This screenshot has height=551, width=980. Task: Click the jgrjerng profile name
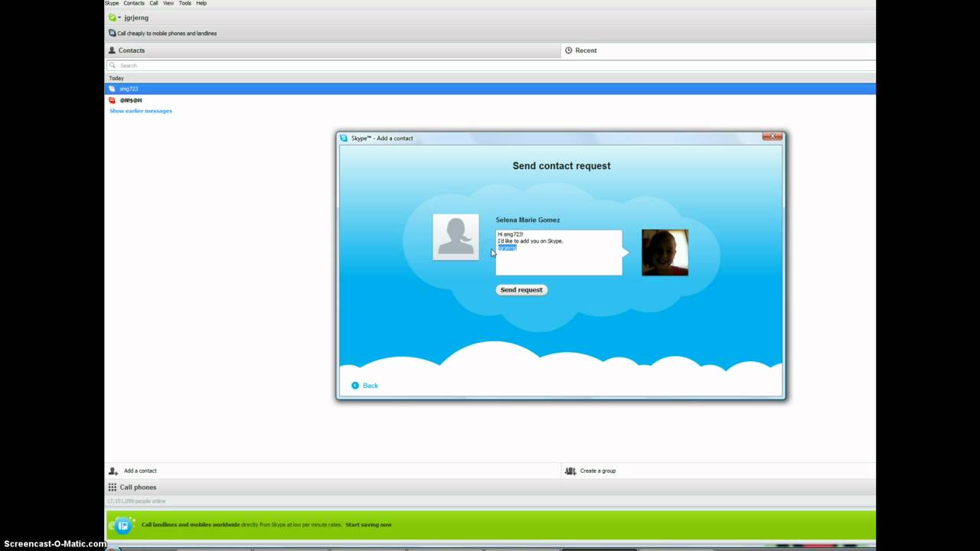[136, 18]
